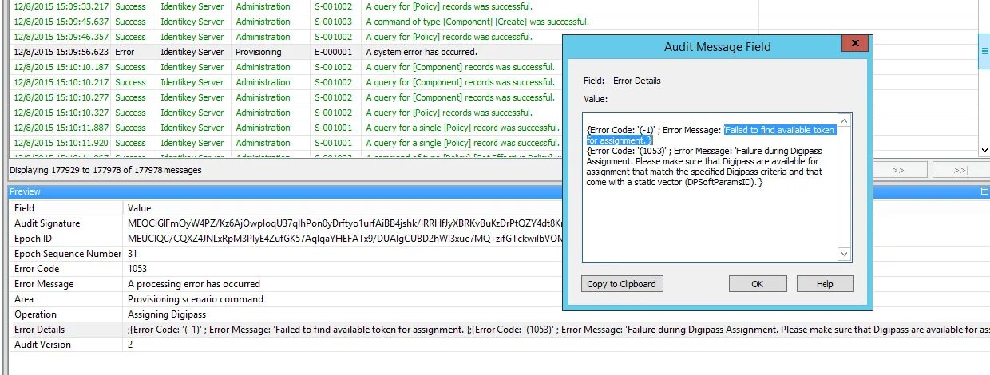This screenshot has height=375, width=990.
Task: Click the 'A processing error has occurred' value
Action: point(194,284)
